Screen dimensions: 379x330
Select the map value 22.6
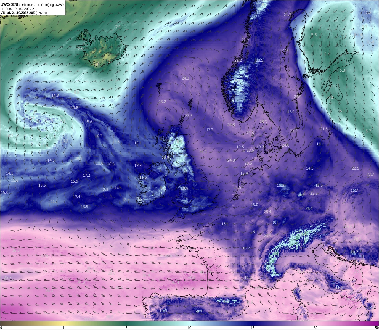[x=285, y=50]
